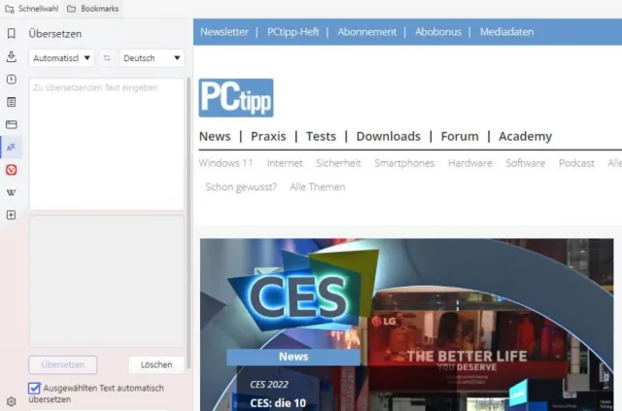Open the Schon gewusst? topic

pyautogui.click(x=241, y=187)
